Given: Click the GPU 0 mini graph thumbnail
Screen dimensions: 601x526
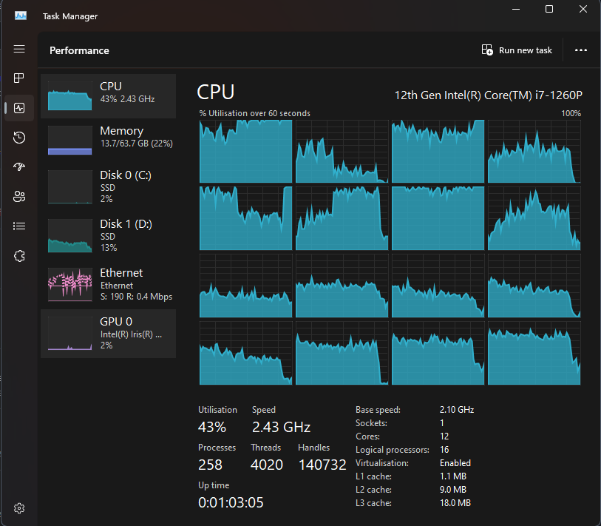Looking at the screenshot, I should 69,334.
